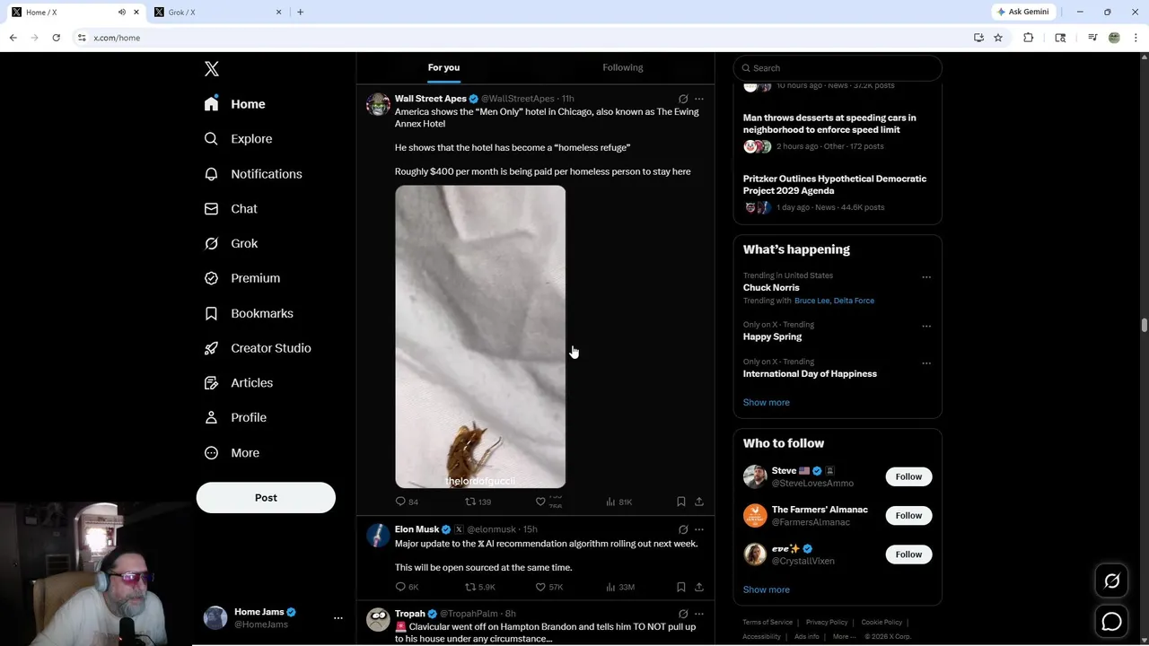Open browser extensions puzzle icon

coord(1029,38)
